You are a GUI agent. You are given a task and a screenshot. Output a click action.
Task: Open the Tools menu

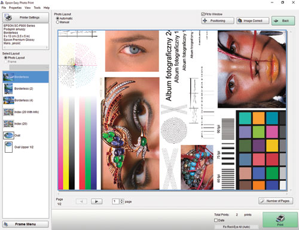click(x=37, y=8)
